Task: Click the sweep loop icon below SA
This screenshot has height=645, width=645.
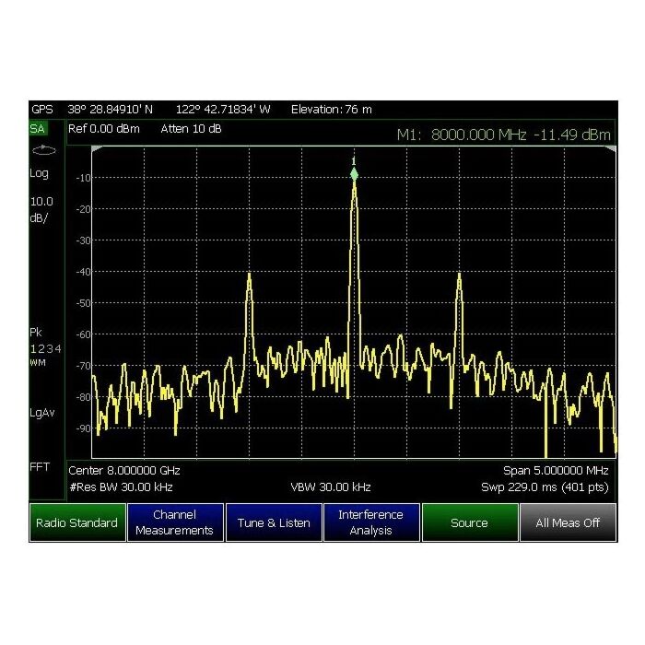Action: click(x=43, y=150)
